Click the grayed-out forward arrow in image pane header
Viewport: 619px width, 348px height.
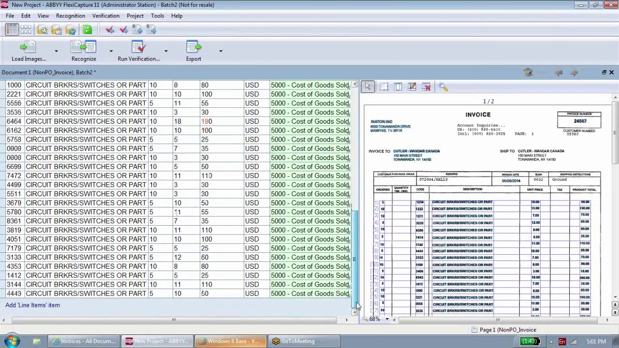coord(574,72)
